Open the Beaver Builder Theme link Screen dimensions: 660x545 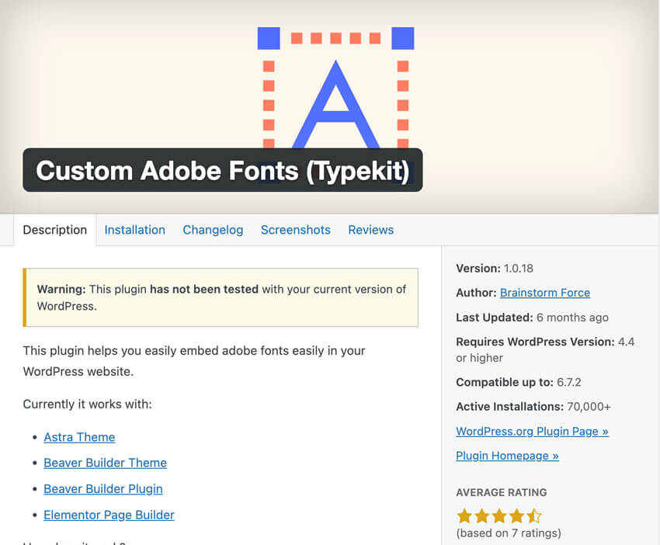click(x=106, y=463)
